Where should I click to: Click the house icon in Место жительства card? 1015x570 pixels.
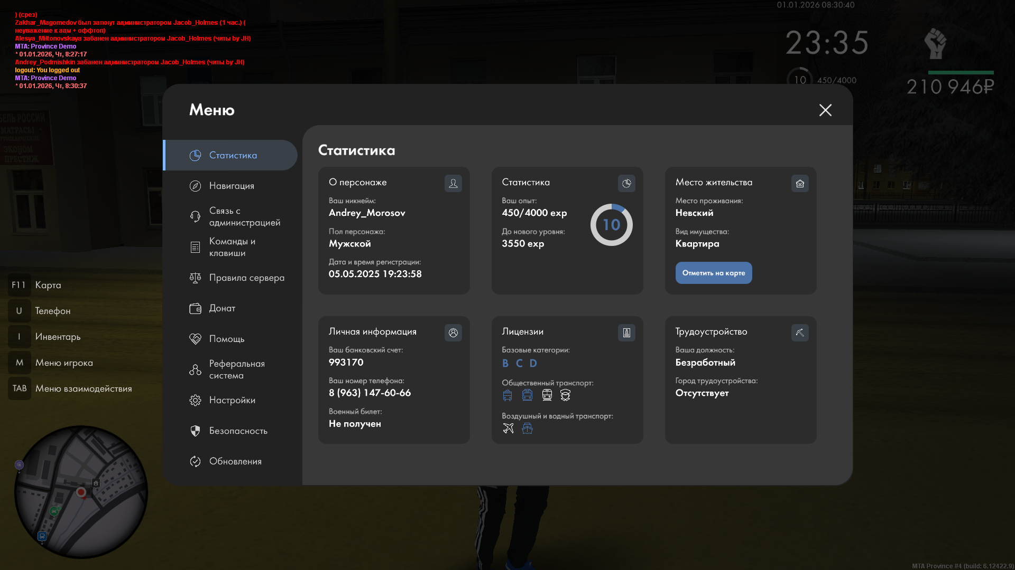pyautogui.click(x=800, y=183)
